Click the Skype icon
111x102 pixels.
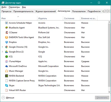pyautogui.click(x=6, y=85)
